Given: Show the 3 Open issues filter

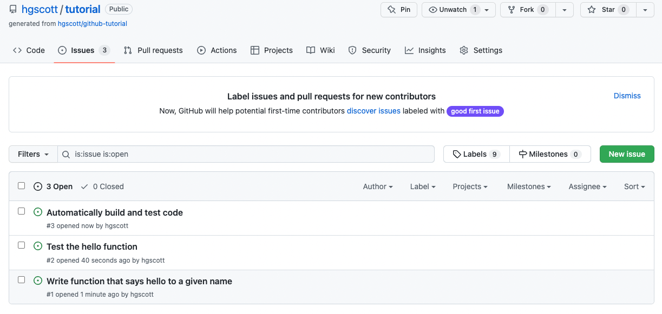Looking at the screenshot, I should point(53,186).
